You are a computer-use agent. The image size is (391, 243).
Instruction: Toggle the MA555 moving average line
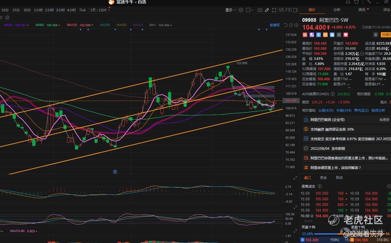tap(122, 25)
